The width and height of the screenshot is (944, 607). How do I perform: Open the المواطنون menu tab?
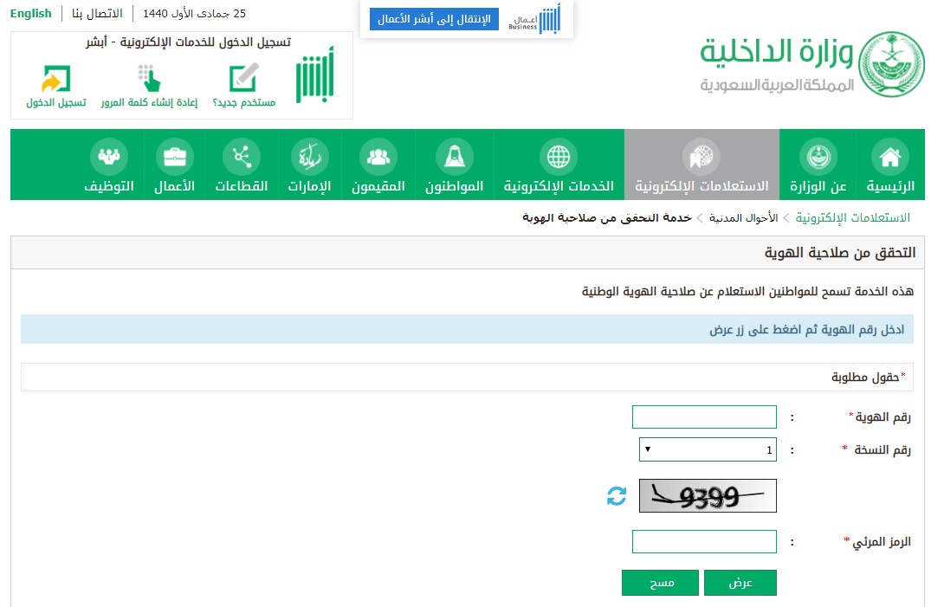(x=455, y=165)
